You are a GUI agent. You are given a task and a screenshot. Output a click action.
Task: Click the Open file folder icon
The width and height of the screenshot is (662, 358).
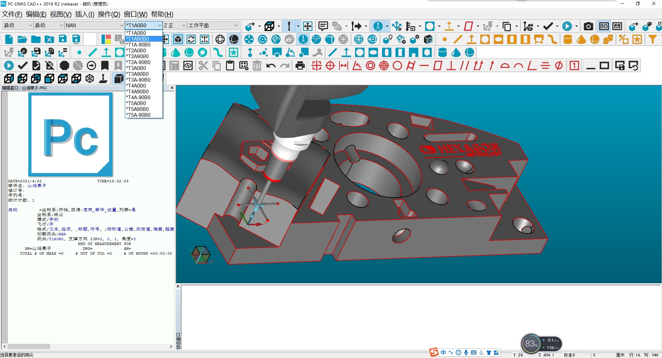pos(22,39)
